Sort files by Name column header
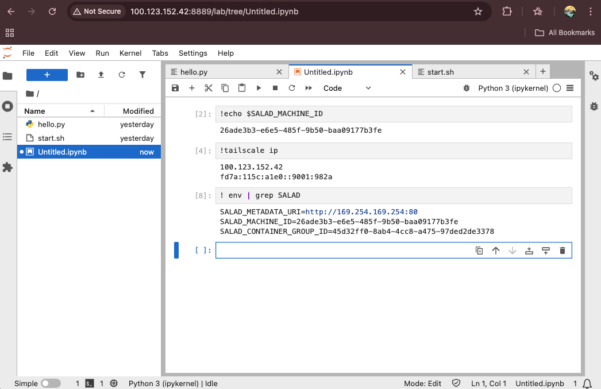Image resolution: width=601 pixels, height=389 pixels. [x=60, y=111]
